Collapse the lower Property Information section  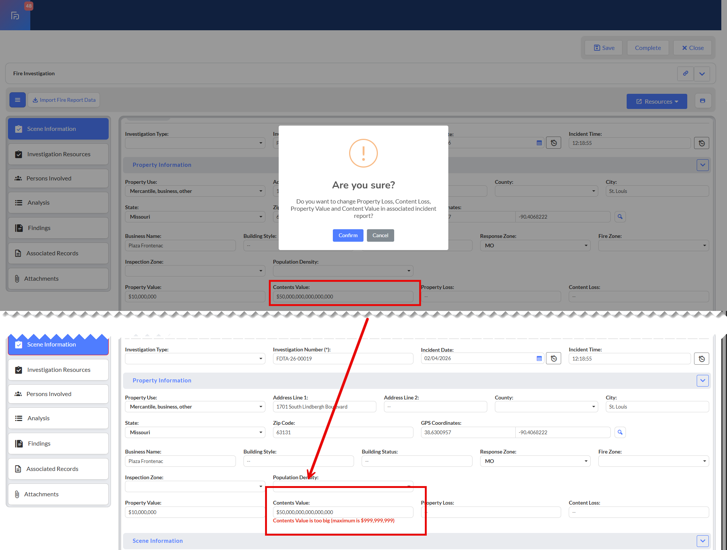pos(703,381)
